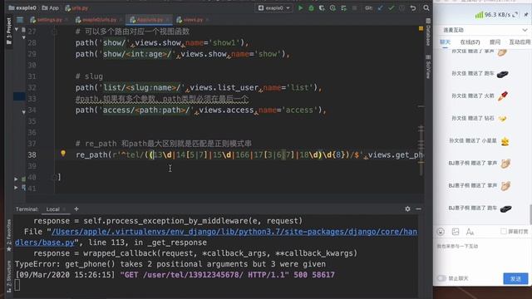
Task: Click the App folder breadcrumb
Action: 50,7
